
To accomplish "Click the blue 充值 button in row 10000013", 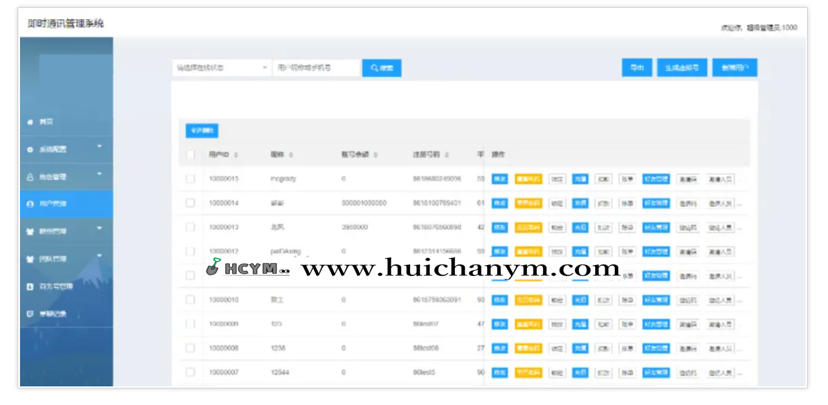I will pyautogui.click(x=580, y=227).
